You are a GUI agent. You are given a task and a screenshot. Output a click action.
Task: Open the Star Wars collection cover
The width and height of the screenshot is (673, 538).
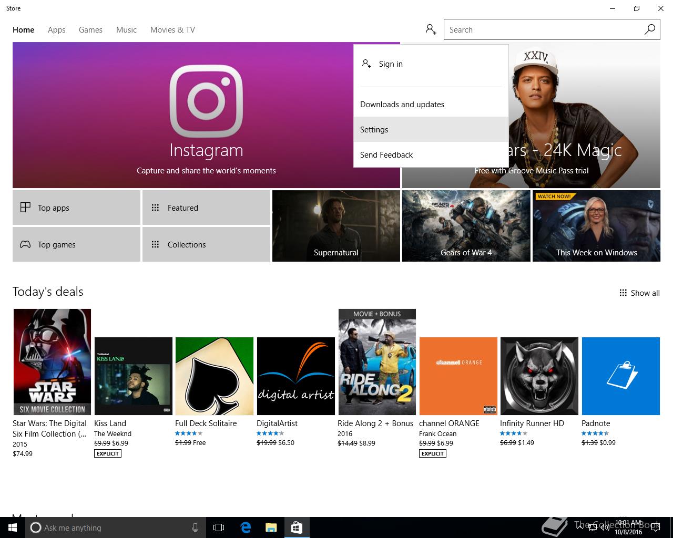coord(52,362)
